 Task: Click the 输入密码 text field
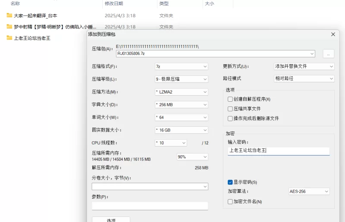[279, 151]
